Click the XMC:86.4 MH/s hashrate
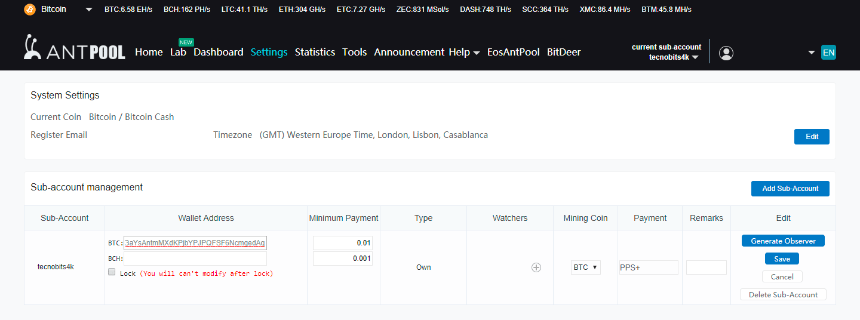The height and width of the screenshot is (320, 860). point(605,10)
